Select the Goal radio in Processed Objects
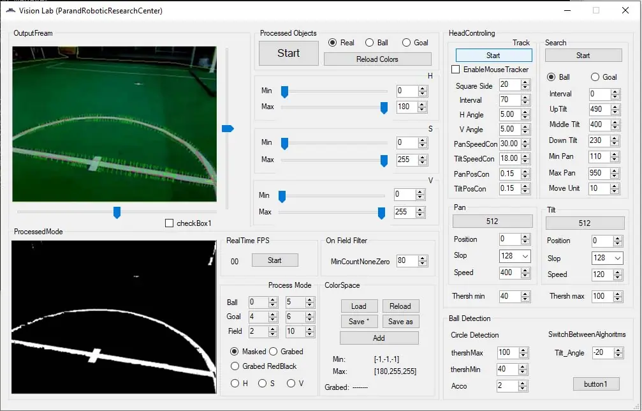 click(x=406, y=43)
